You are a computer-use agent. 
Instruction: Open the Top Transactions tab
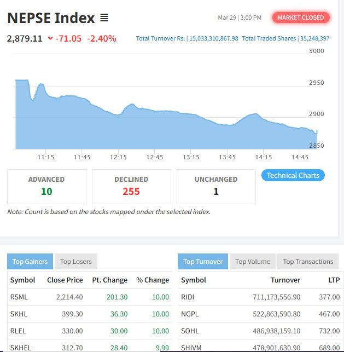click(308, 261)
